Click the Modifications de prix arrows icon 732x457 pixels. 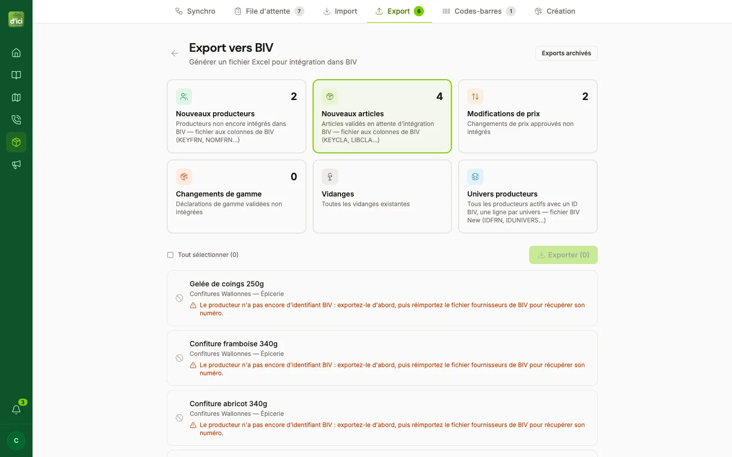click(475, 96)
